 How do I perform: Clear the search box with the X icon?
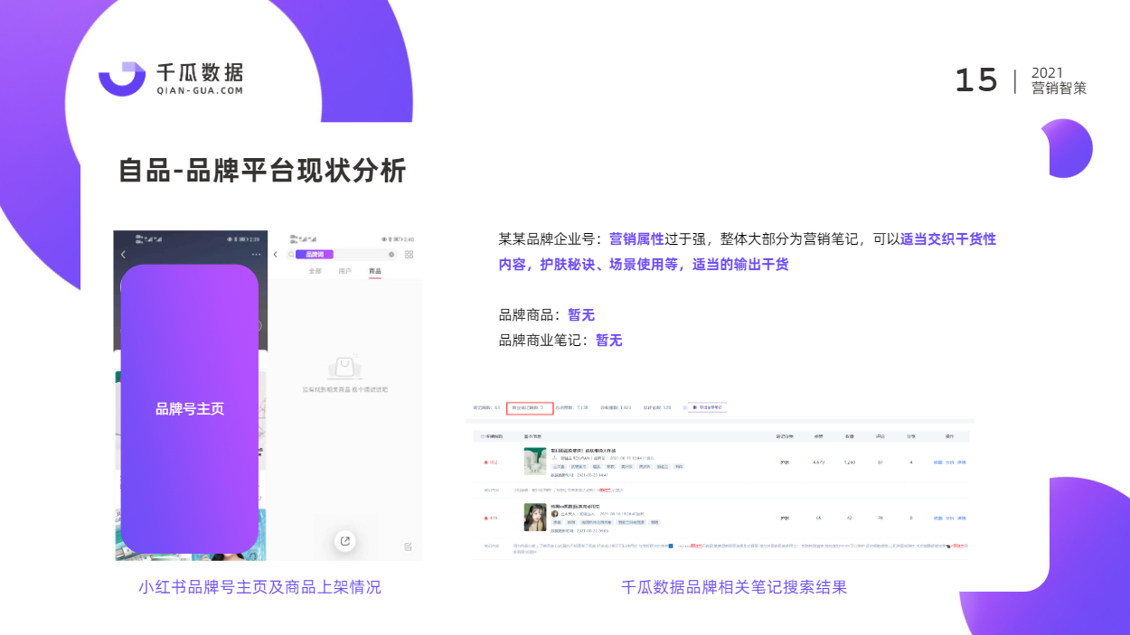coord(391,255)
